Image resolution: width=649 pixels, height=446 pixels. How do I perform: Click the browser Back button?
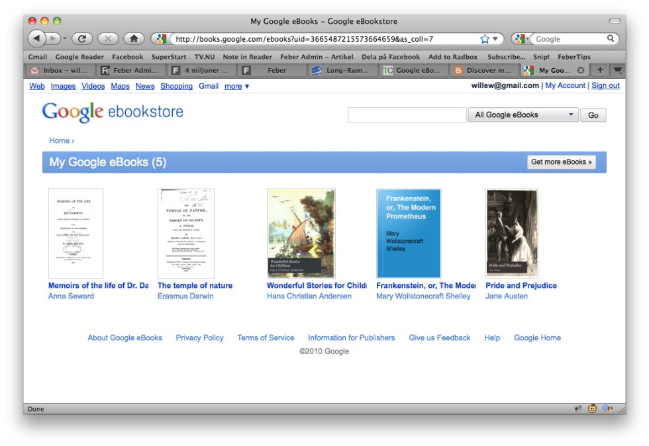pos(37,39)
